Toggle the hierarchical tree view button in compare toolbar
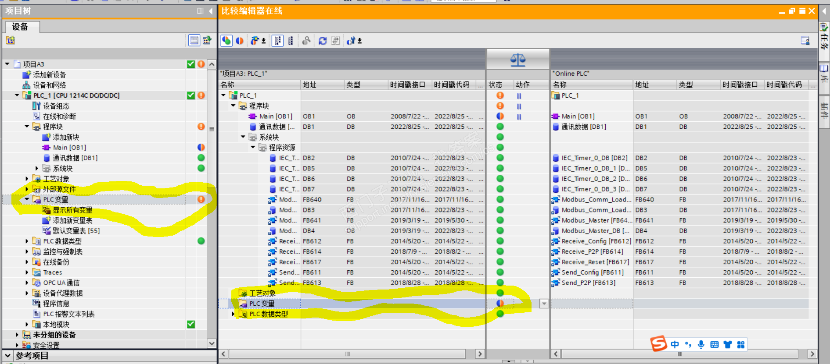This screenshot has height=364, width=830. click(x=277, y=41)
